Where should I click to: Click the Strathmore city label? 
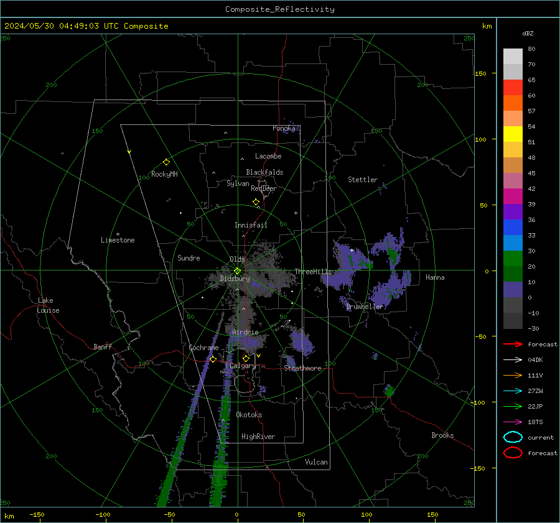point(302,368)
